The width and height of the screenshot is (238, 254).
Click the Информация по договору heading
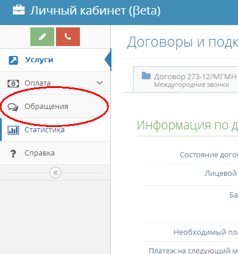click(187, 125)
